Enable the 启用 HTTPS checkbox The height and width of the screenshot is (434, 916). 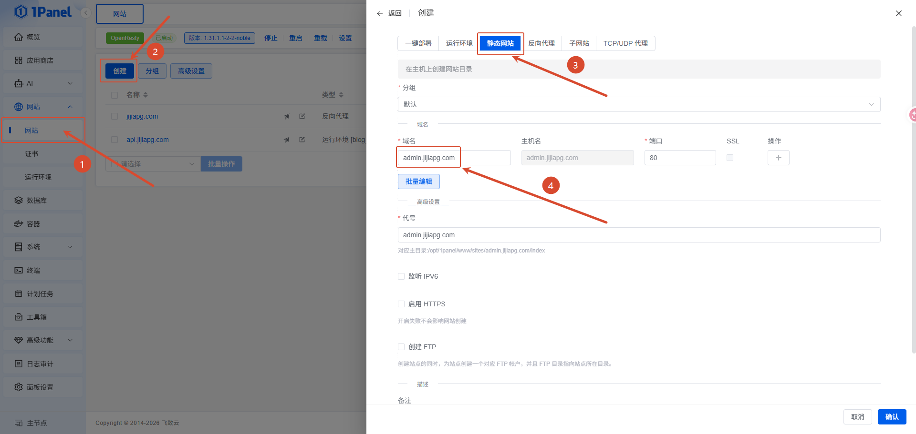401,304
